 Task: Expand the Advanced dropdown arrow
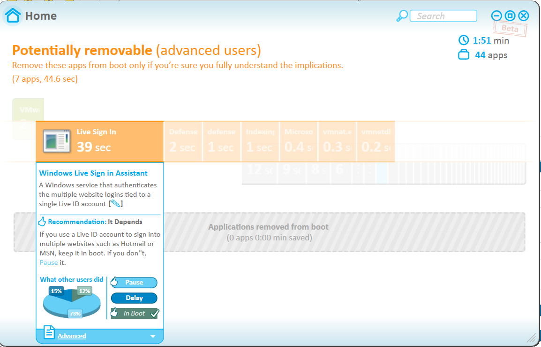coord(152,336)
